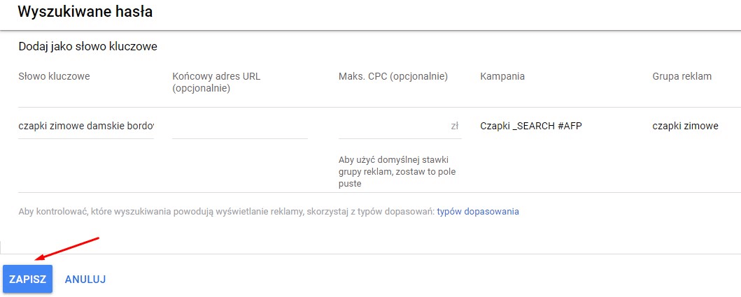Click the ad group value 'czapki zimowe'
Screen dimensions: 741x297
point(685,126)
